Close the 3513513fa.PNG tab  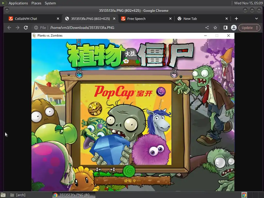pos(114,19)
